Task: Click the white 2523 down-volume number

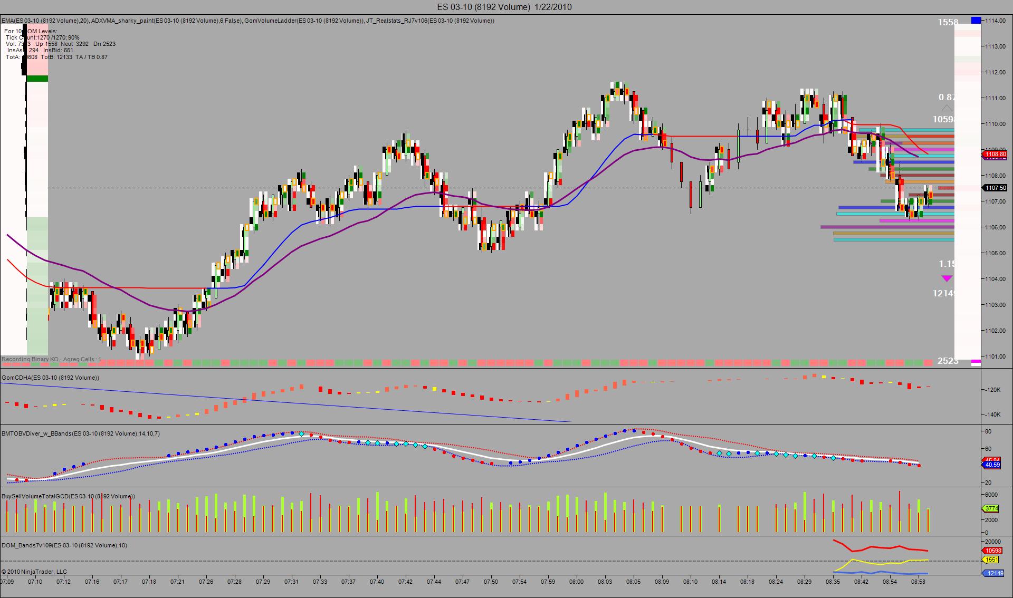Action: point(948,361)
